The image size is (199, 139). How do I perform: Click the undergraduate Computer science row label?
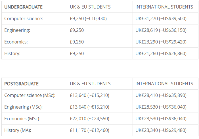pyautogui.click(x=24, y=19)
